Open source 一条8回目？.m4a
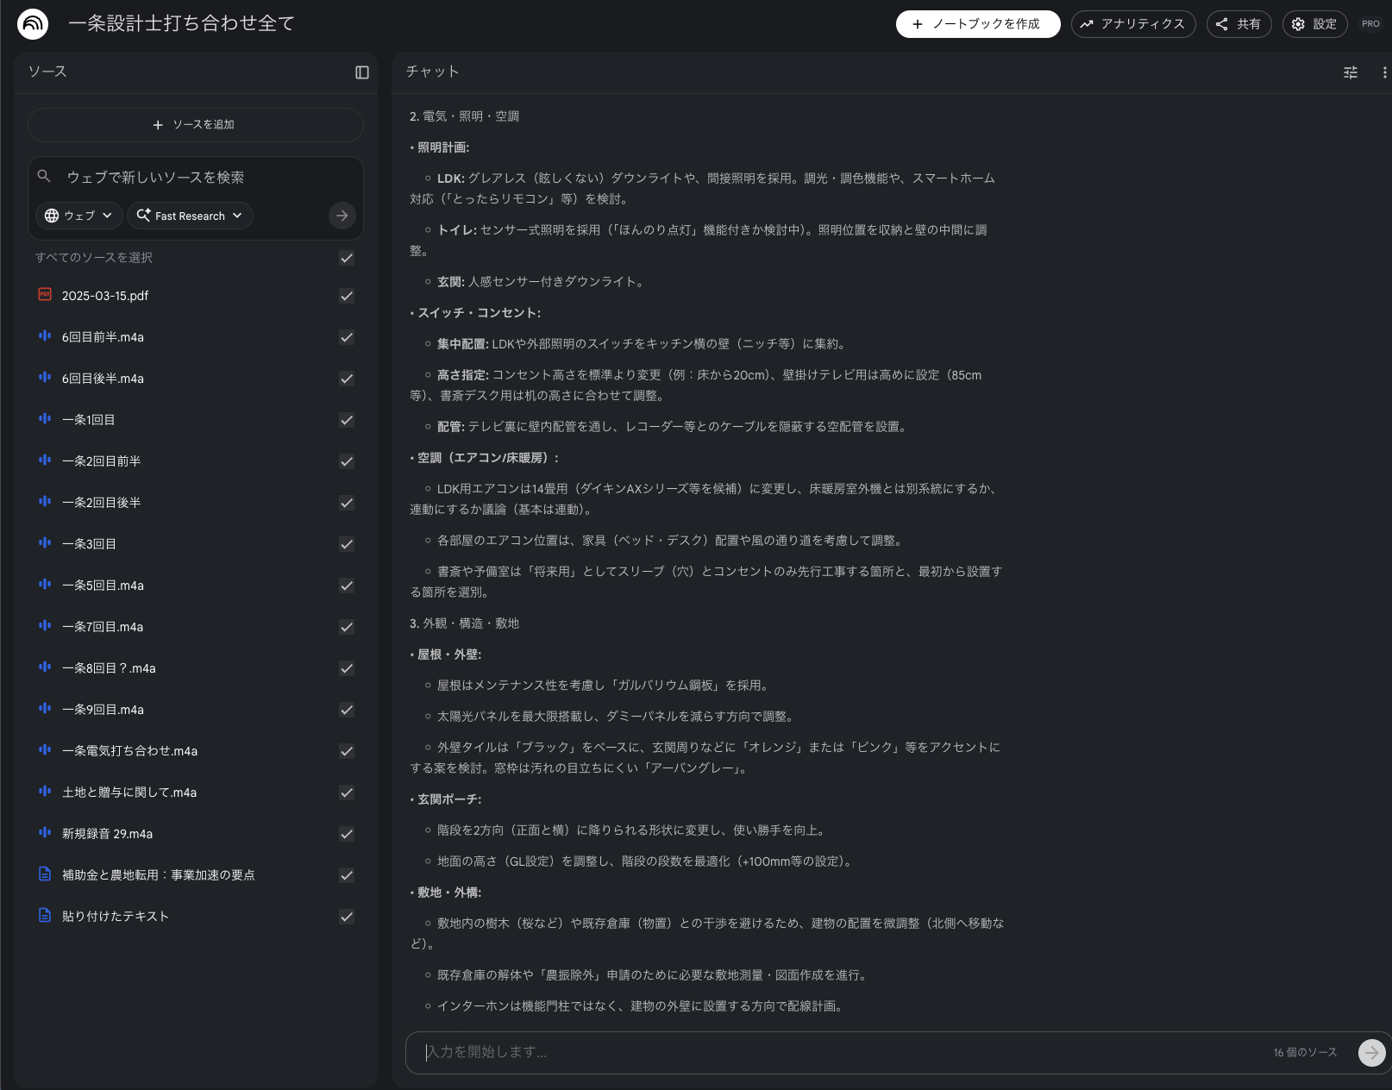 click(109, 668)
